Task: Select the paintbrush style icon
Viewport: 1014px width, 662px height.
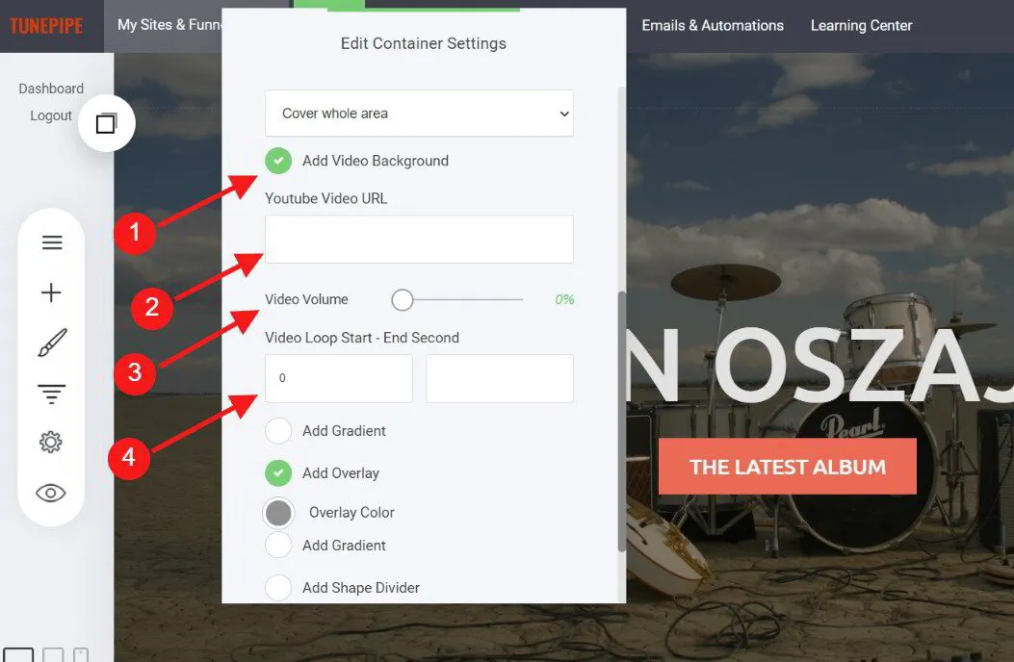Action: click(52, 343)
